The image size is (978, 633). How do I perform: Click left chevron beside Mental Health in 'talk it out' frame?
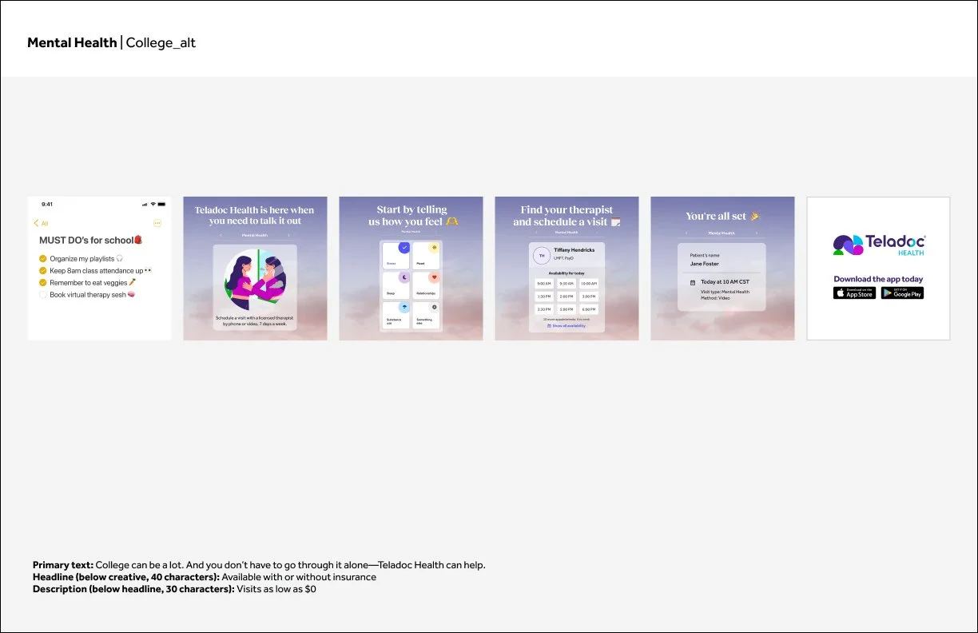[221, 235]
